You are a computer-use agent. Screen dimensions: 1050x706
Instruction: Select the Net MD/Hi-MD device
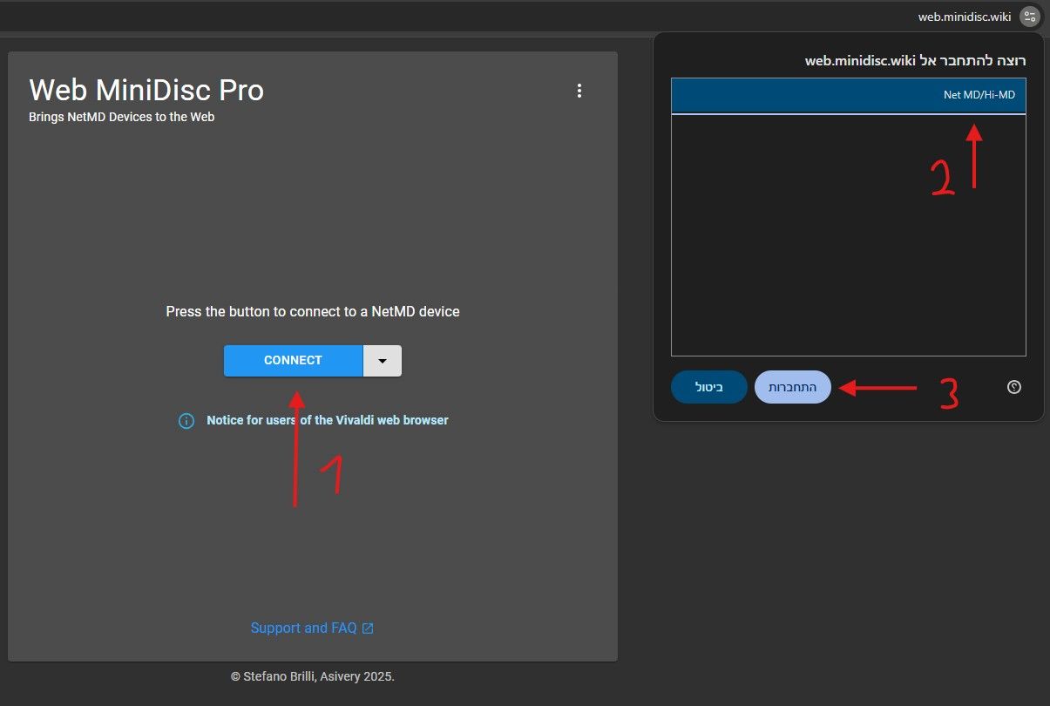coord(848,95)
